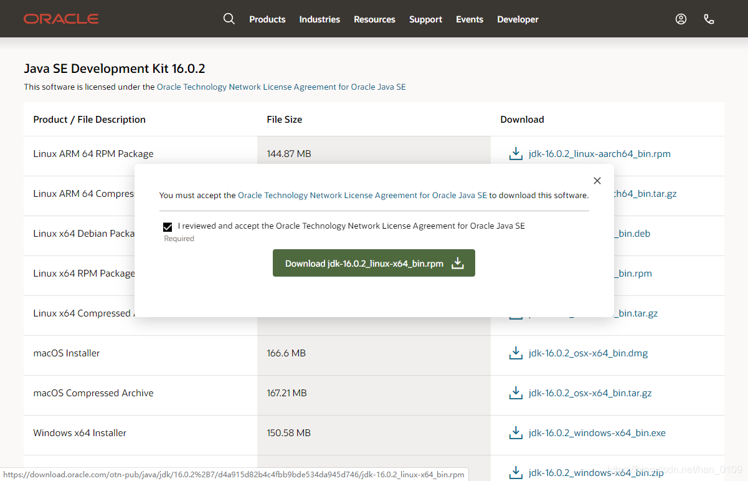Click Linux ARM 64 RPM Package row label
The height and width of the screenshot is (481, 748).
click(93, 154)
